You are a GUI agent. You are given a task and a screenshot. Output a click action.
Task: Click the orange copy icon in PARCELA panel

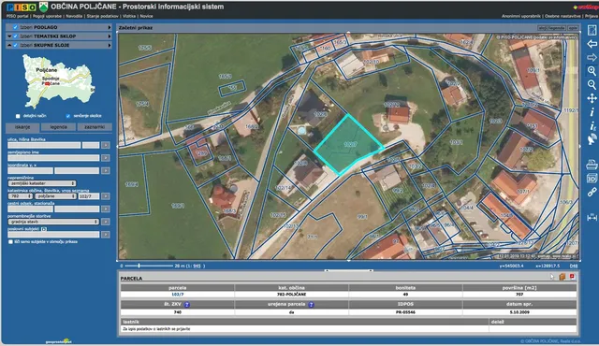pos(562,277)
